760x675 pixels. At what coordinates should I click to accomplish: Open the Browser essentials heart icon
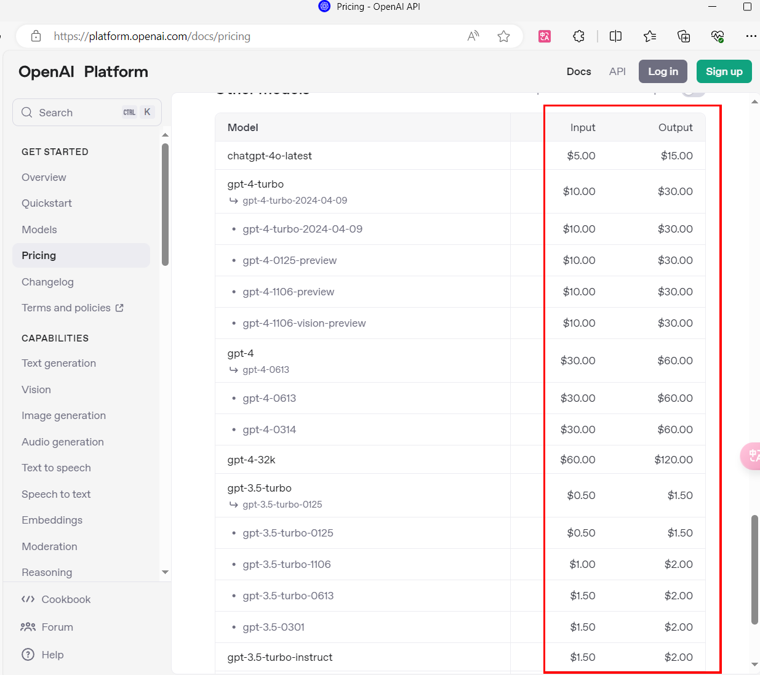[x=718, y=36]
